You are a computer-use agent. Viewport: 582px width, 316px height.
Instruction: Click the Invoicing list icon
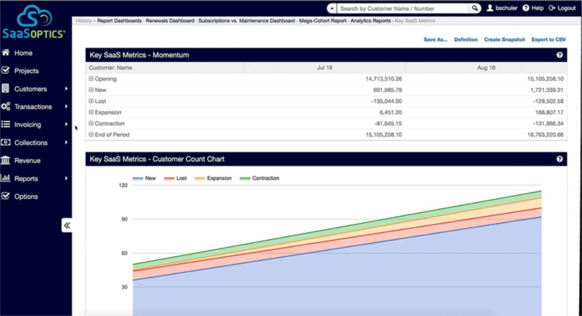6,125
